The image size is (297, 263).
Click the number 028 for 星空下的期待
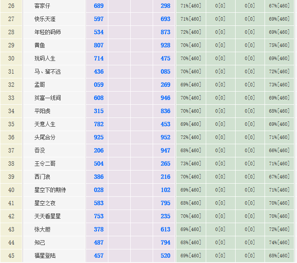pos(99,190)
